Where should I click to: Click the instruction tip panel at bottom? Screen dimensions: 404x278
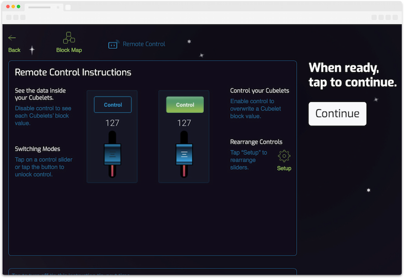pos(152,273)
